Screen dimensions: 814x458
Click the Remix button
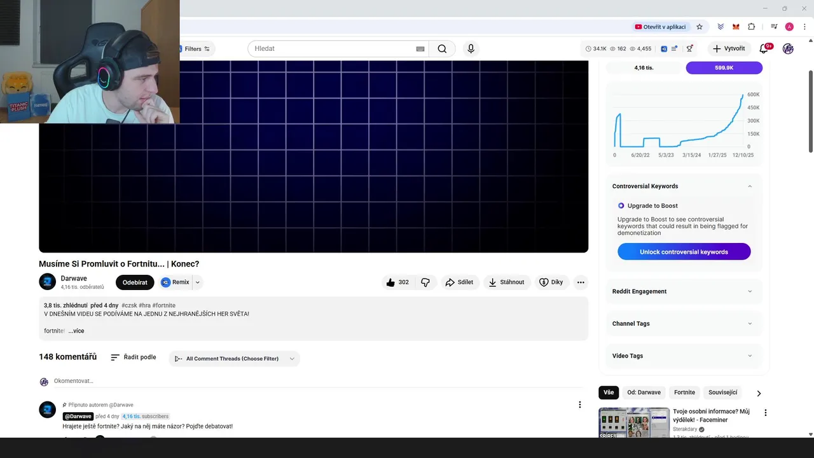point(175,282)
